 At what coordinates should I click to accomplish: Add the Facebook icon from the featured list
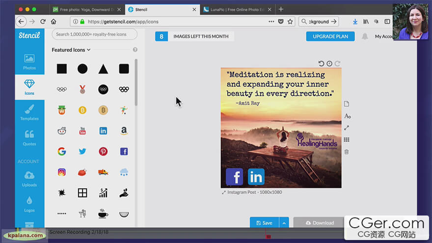[x=124, y=152]
